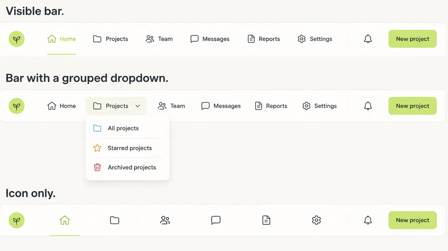This screenshot has height=251, width=448.
Task: Open Messages in the Visible bar
Action: [x=210, y=39]
